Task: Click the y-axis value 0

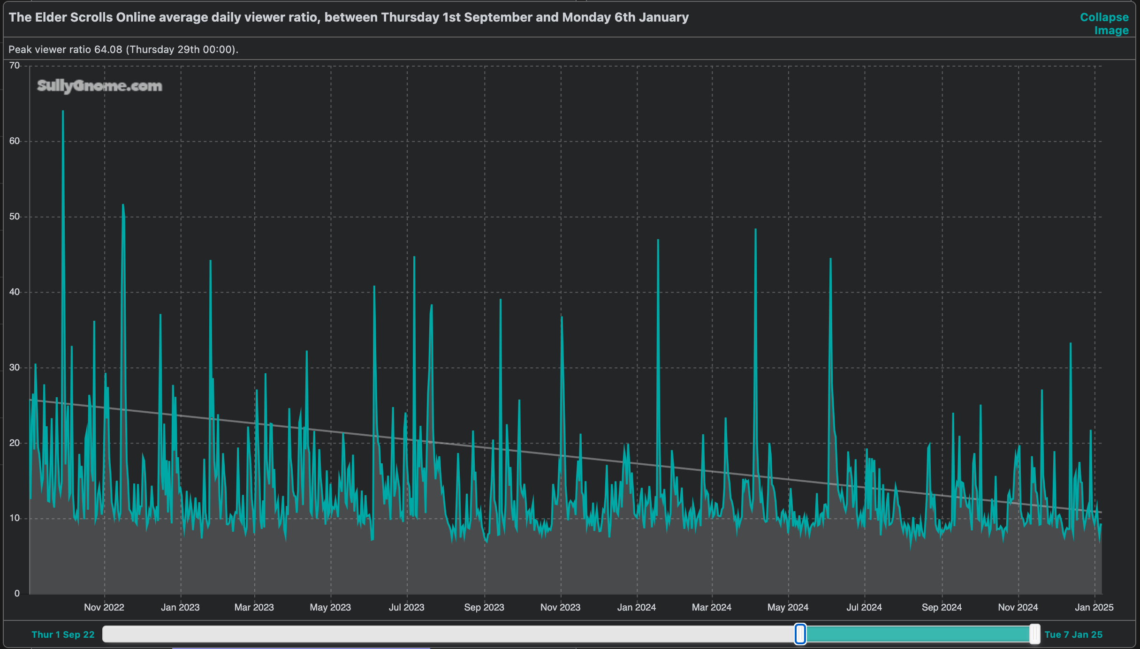Action: [x=17, y=594]
